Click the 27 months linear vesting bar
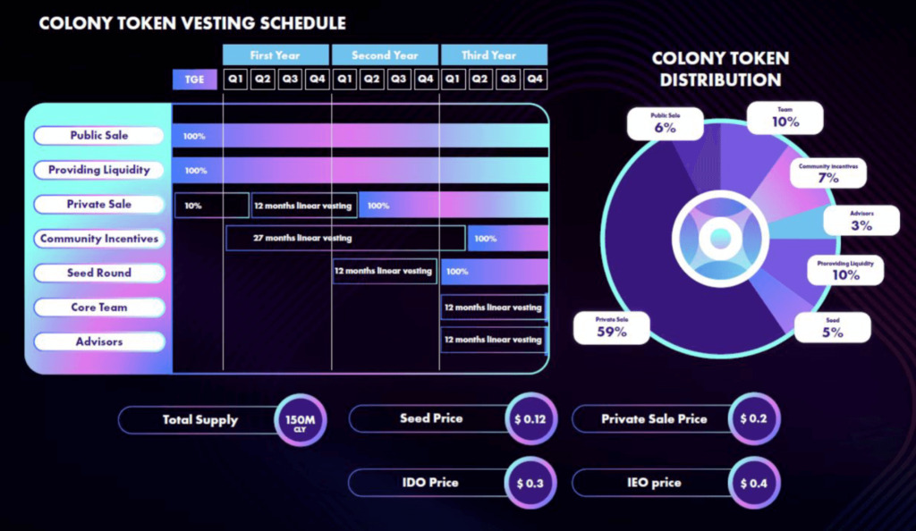The height and width of the screenshot is (531, 916). pyautogui.click(x=346, y=238)
